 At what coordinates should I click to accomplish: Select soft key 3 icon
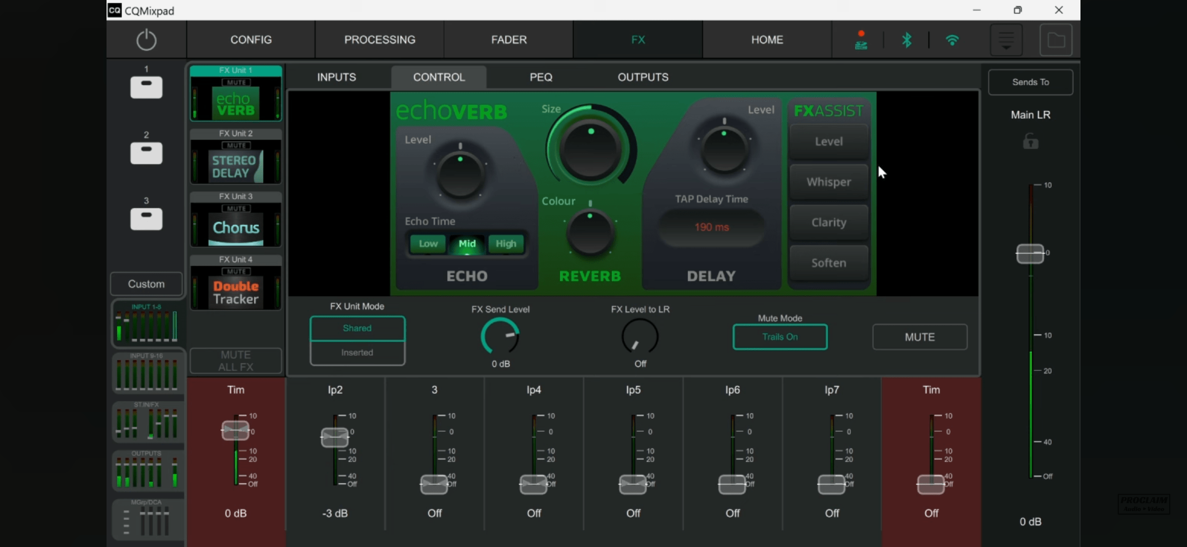146,219
